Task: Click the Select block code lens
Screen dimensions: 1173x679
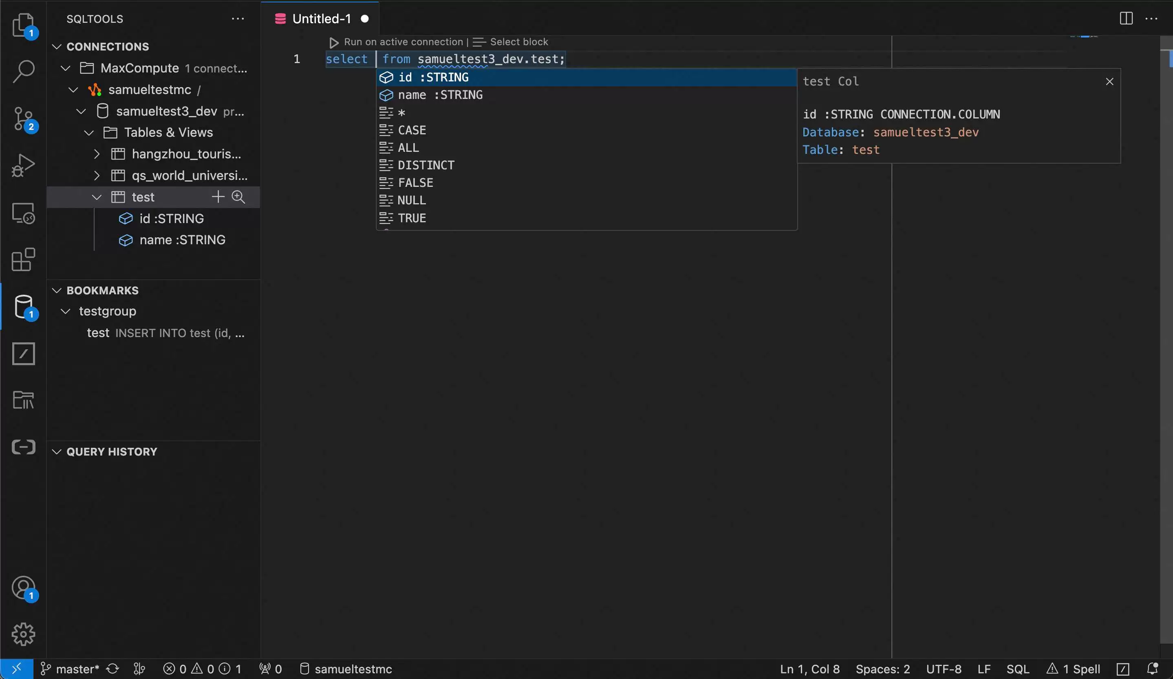Action: [x=518, y=42]
